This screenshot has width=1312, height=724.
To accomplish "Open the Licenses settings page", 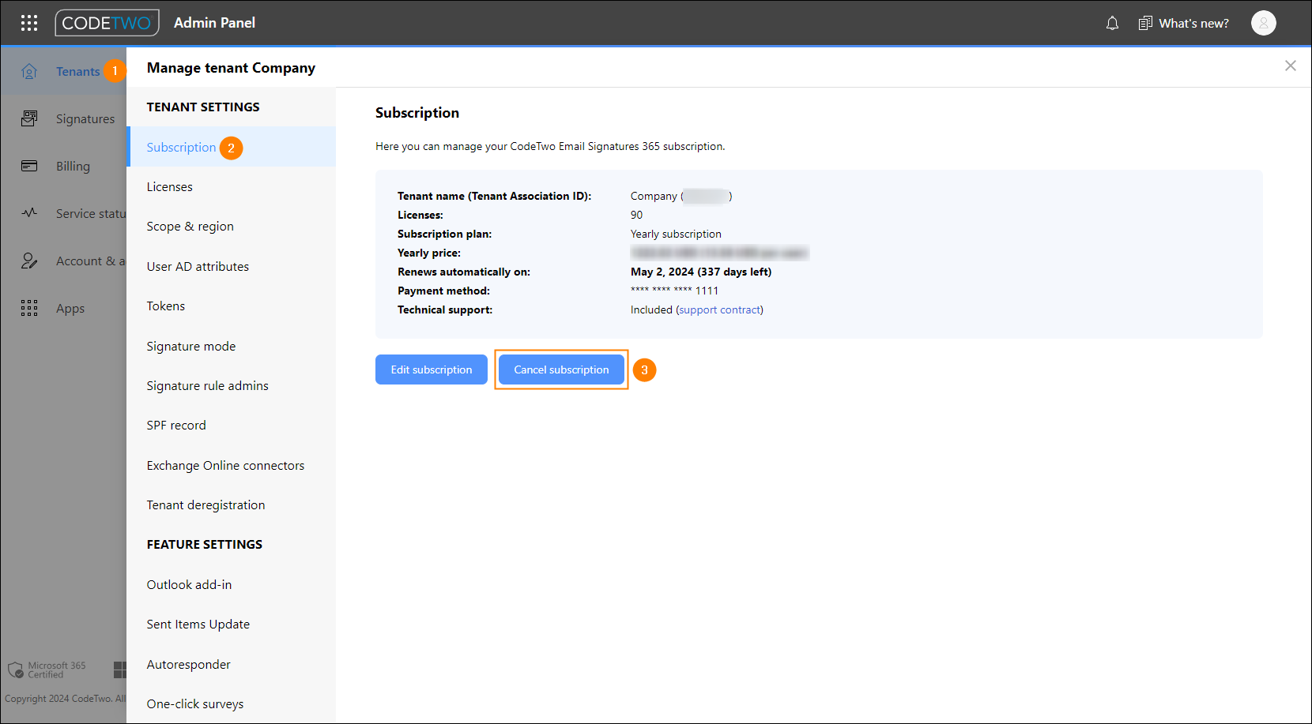I will click(x=169, y=186).
